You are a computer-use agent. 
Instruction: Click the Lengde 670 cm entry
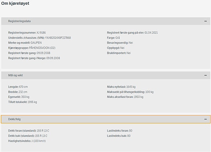(18, 87)
